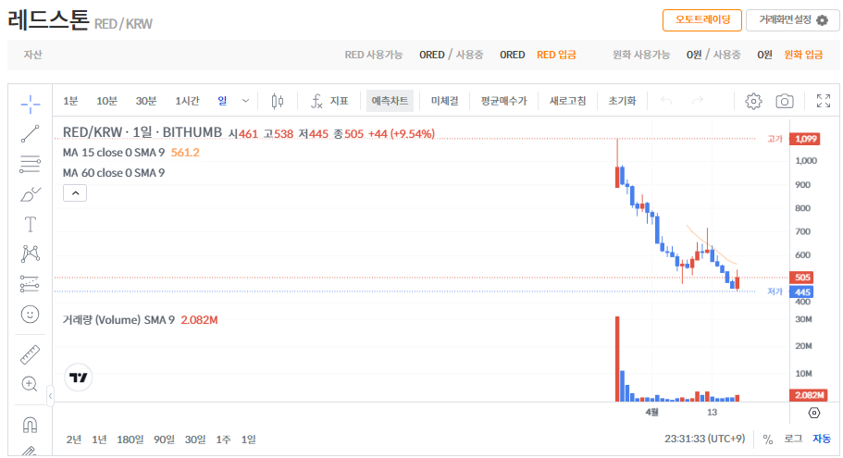
Task: Toggle 평균매수가 display
Action: pyautogui.click(x=503, y=101)
